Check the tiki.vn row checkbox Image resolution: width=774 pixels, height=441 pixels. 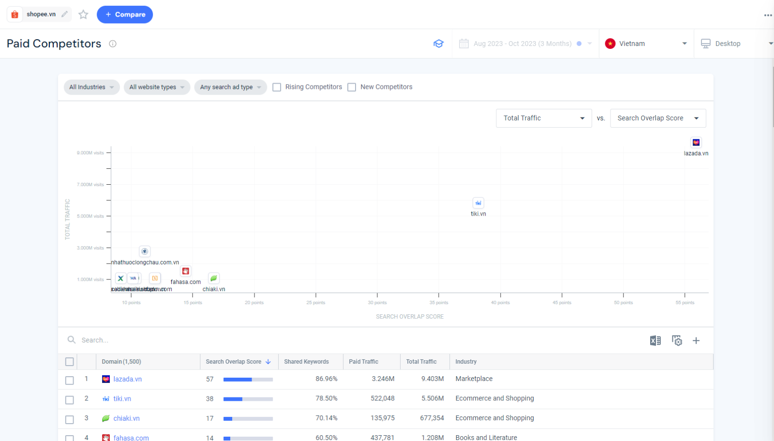pyautogui.click(x=70, y=400)
